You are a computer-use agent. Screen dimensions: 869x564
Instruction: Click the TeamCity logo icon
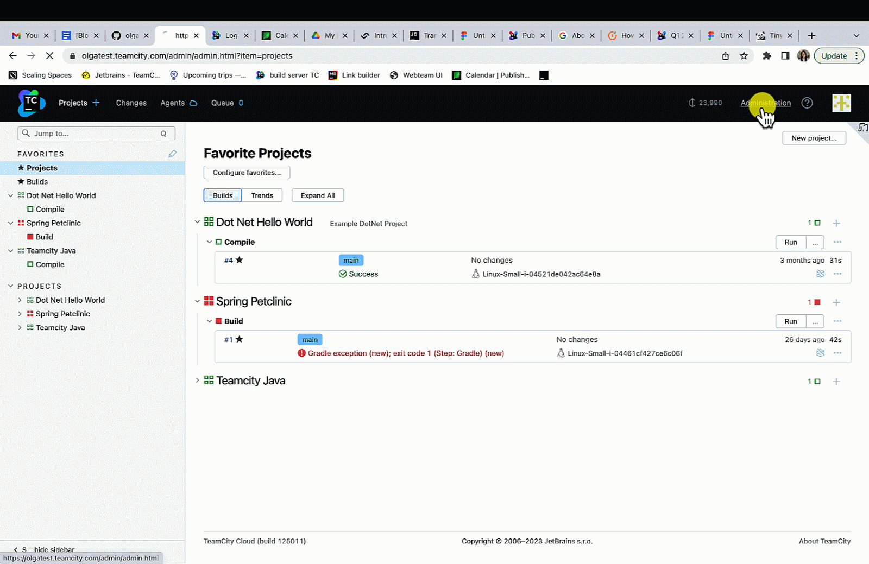(32, 103)
